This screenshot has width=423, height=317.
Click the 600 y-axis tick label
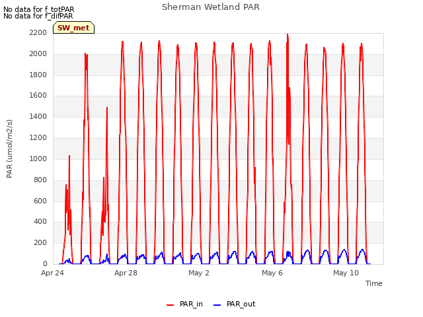point(40,201)
